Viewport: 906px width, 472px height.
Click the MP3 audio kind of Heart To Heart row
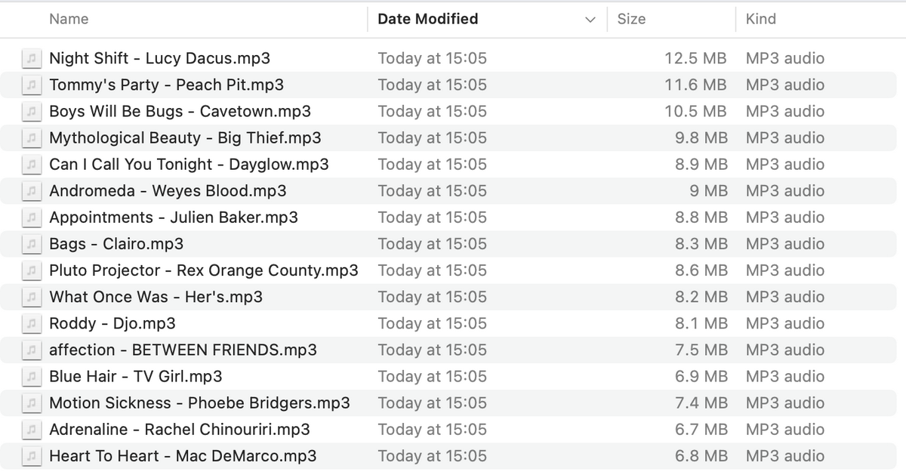(x=785, y=456)
